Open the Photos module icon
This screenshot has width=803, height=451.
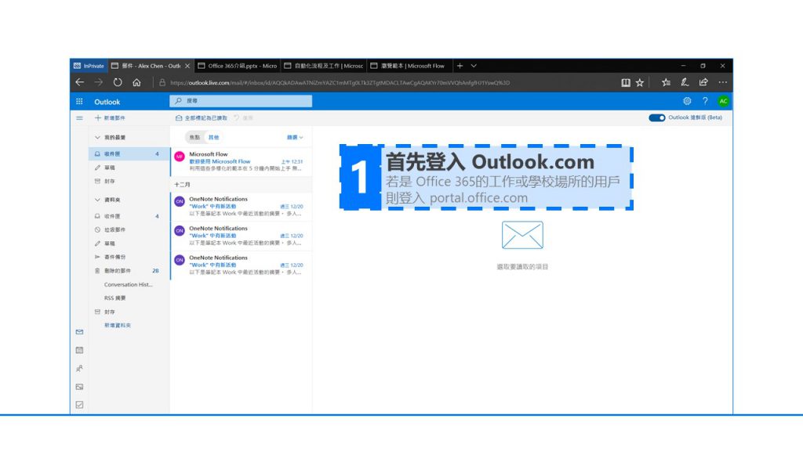click(79, 387)
